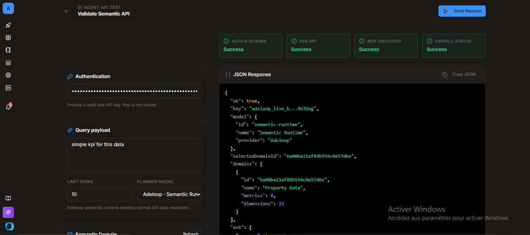Click the sparkle icon beside Query payload
This screenshot has height=235, width=530.
(70, 130)
